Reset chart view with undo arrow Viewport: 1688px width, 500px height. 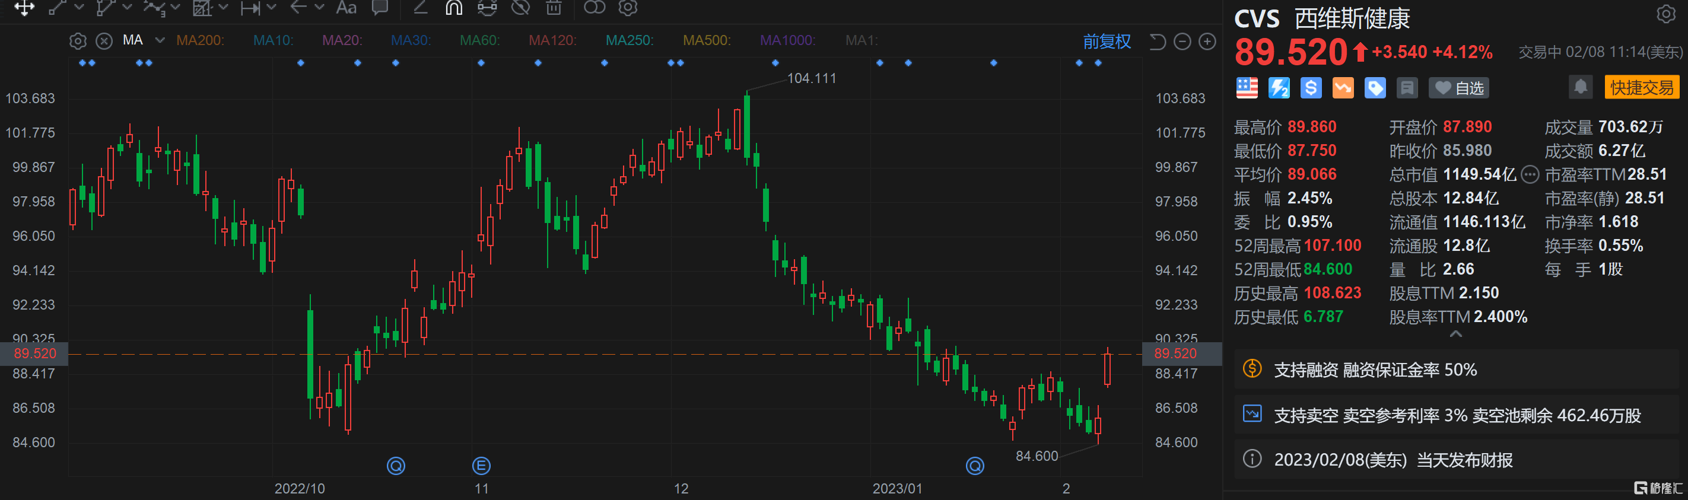[x=1158, y=42]
